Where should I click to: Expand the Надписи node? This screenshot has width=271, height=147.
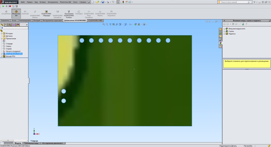(224, 34)
